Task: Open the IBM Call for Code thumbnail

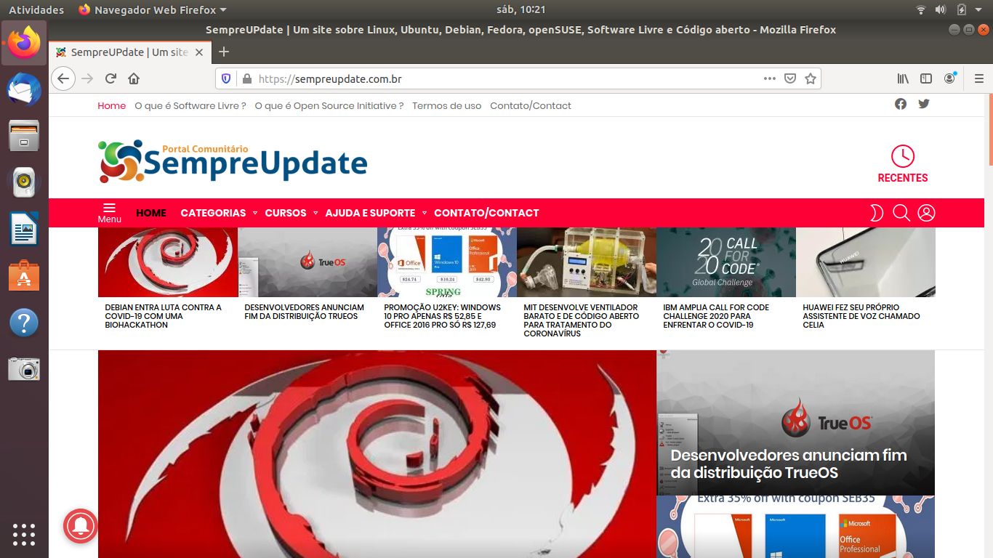Action: (726, 262)
